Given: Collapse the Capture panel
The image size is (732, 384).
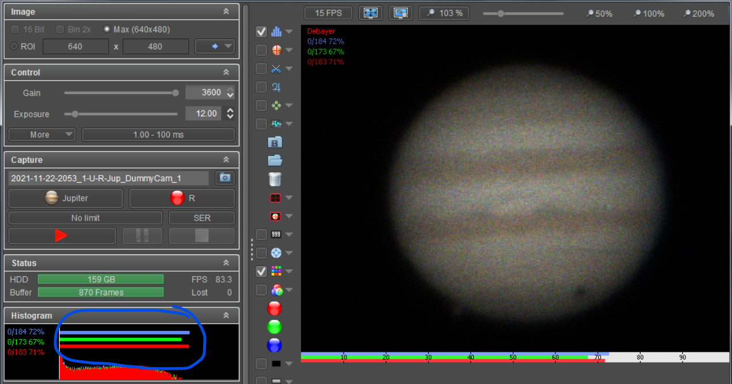Looking at the screenshot, I should 226,160.
